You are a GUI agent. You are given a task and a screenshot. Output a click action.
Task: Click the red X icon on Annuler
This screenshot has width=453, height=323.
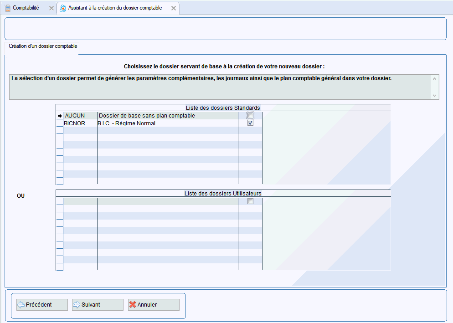(x=133, y=305)
